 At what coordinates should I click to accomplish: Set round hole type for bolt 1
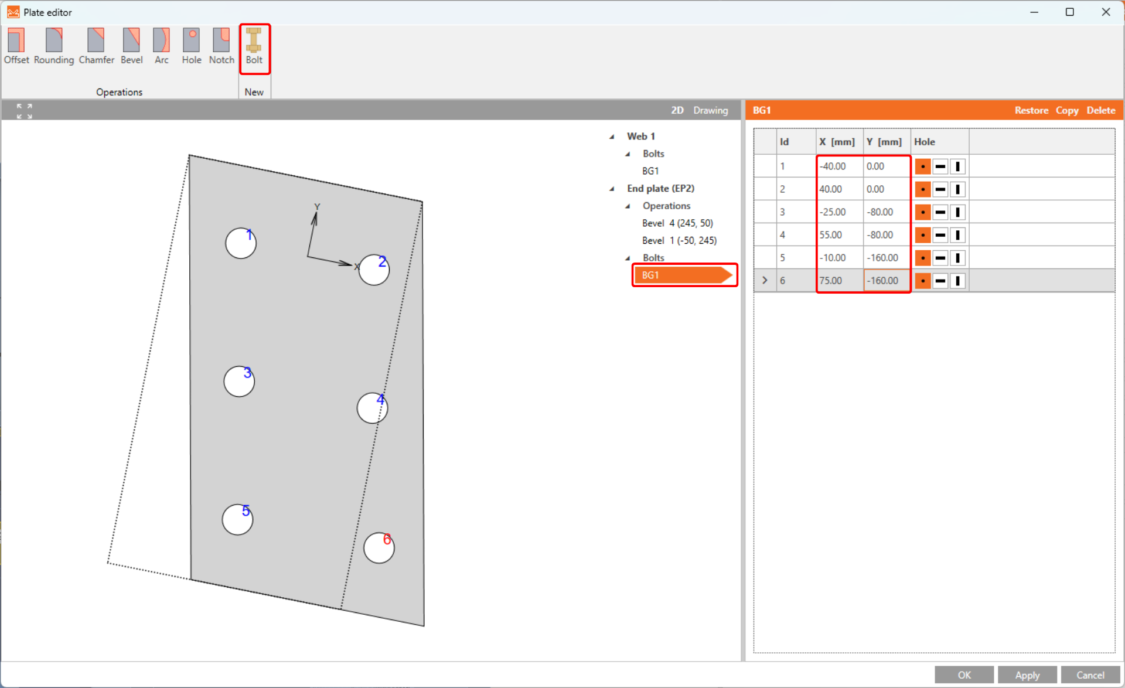tap(923, 166)
